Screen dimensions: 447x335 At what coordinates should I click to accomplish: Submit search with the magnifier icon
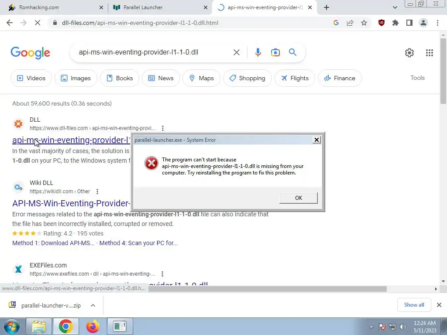pos(292,52)
